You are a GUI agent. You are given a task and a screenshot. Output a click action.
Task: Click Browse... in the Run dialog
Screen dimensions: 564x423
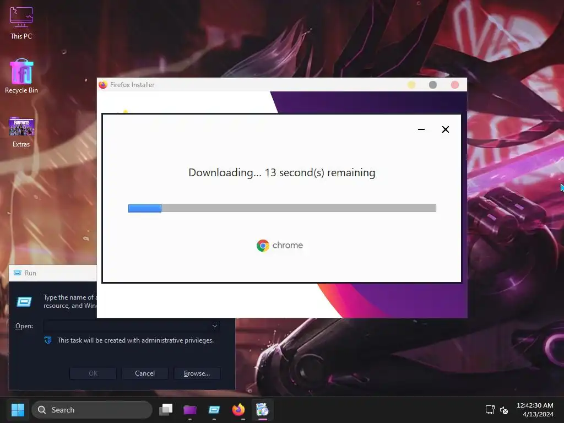tap(197, 373)
